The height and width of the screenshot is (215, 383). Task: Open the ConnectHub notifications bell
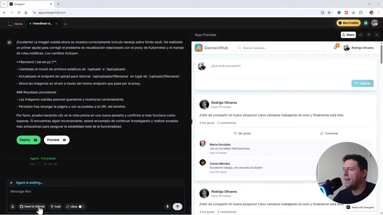pos(335,48)
